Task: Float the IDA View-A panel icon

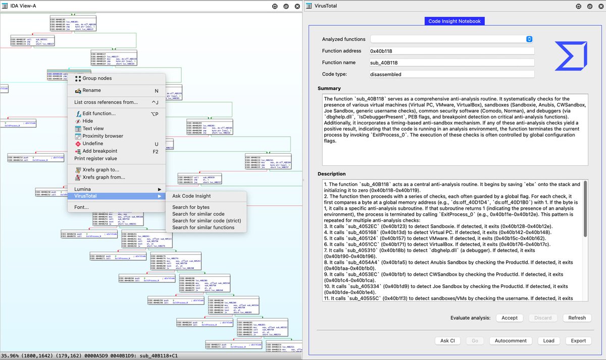Action: [x=286, y=6]
